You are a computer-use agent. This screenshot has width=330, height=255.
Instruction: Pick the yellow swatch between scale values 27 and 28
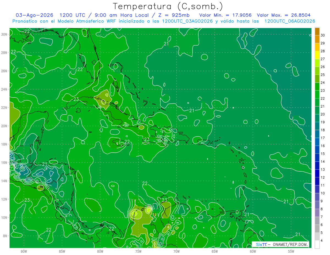(x=317, y=55)
